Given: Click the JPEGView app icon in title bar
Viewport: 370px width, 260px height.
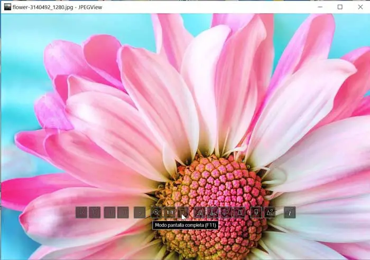Looking at the screenshot, I should [x=7, y=7].
